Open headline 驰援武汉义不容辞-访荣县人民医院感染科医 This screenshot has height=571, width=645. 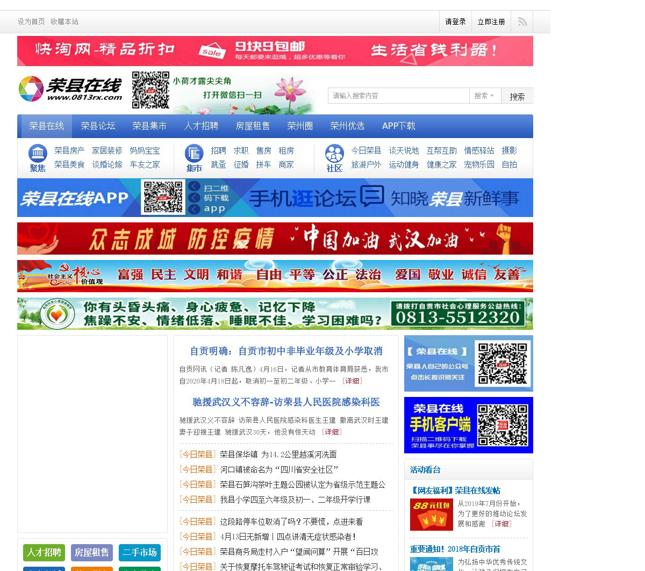pyautogui.click(x=286, y=402)
